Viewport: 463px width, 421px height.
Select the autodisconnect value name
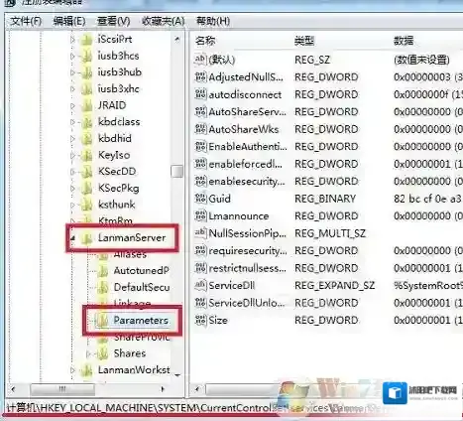[245, 94]
